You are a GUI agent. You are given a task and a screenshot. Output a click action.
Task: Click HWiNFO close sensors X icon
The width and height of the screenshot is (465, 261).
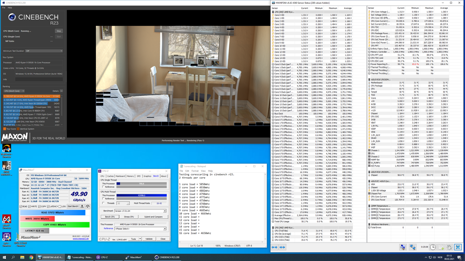click(458, 247)
